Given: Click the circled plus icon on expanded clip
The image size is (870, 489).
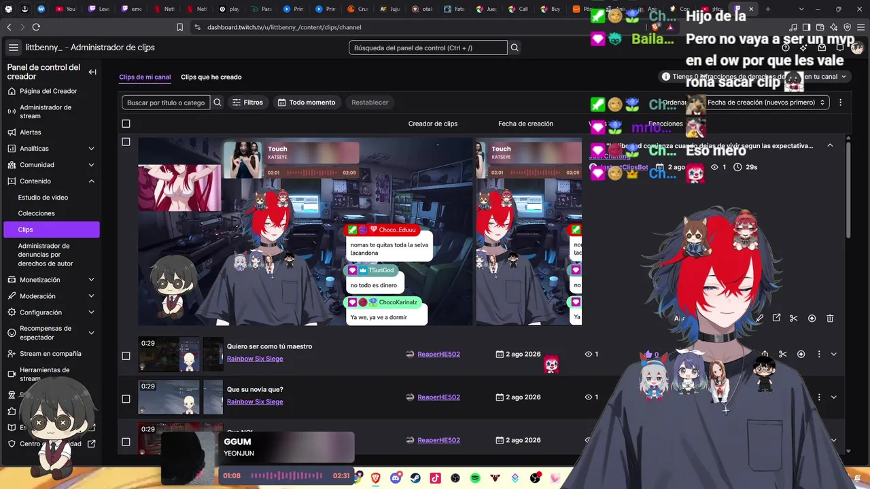Looking at the screenshot, I should point(812,319).
